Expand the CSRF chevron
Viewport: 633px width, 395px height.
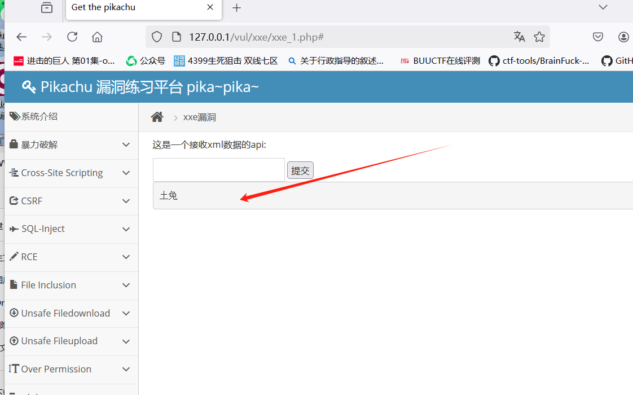126,201
